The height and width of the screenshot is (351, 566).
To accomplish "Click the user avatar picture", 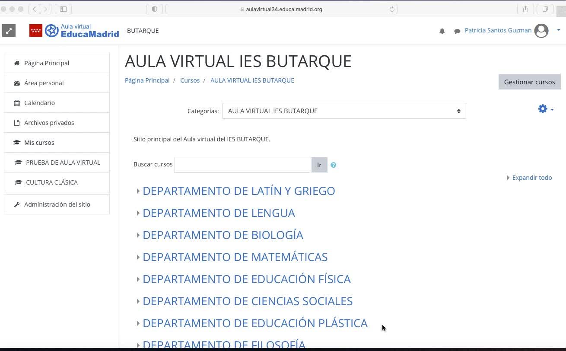I will (541, 31).
